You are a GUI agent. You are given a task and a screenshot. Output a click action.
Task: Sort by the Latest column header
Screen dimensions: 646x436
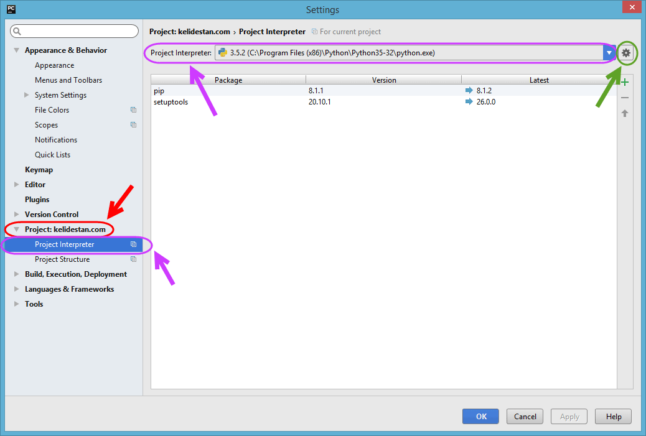click(x=539, y=80)
